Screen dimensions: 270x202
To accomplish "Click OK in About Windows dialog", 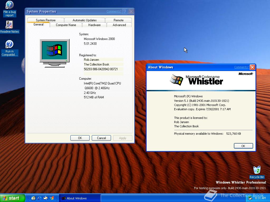I will click(243, 146).
